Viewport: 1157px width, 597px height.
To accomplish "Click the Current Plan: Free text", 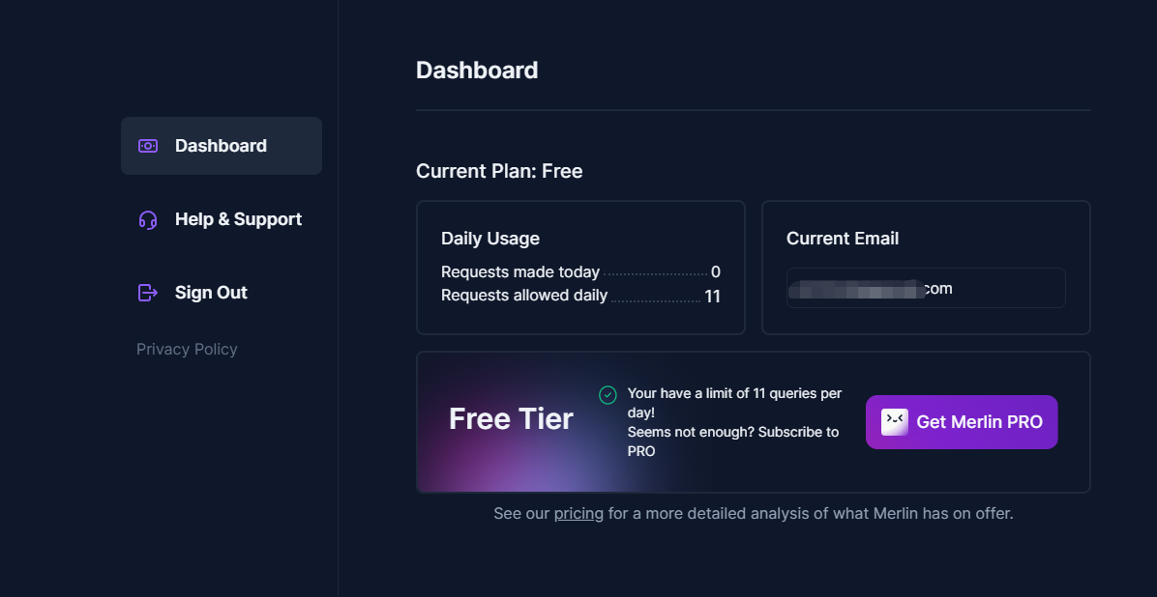I will (499, 172).
